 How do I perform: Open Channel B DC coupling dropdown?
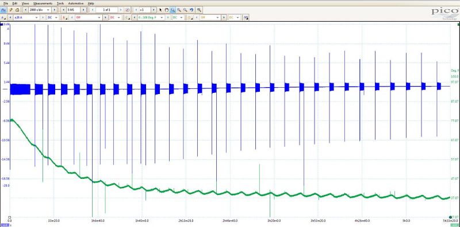115,18
